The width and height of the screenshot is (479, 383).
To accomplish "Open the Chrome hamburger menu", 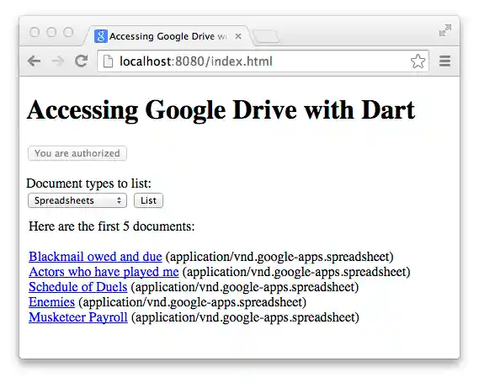I will (444, 61).
